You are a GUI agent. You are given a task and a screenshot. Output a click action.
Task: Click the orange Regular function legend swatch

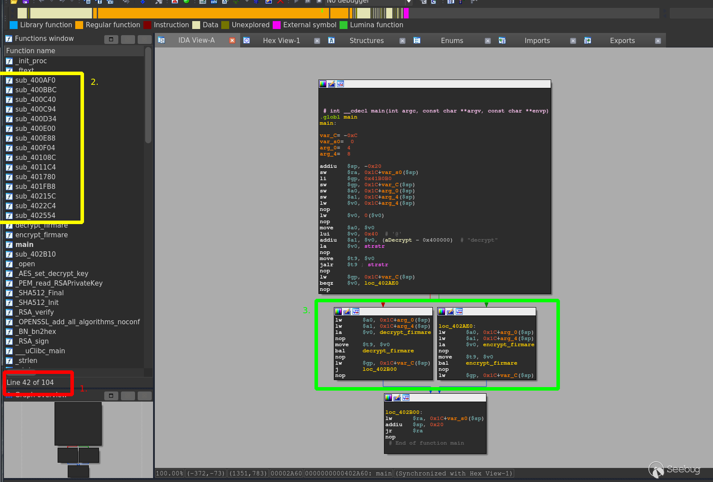79,25
